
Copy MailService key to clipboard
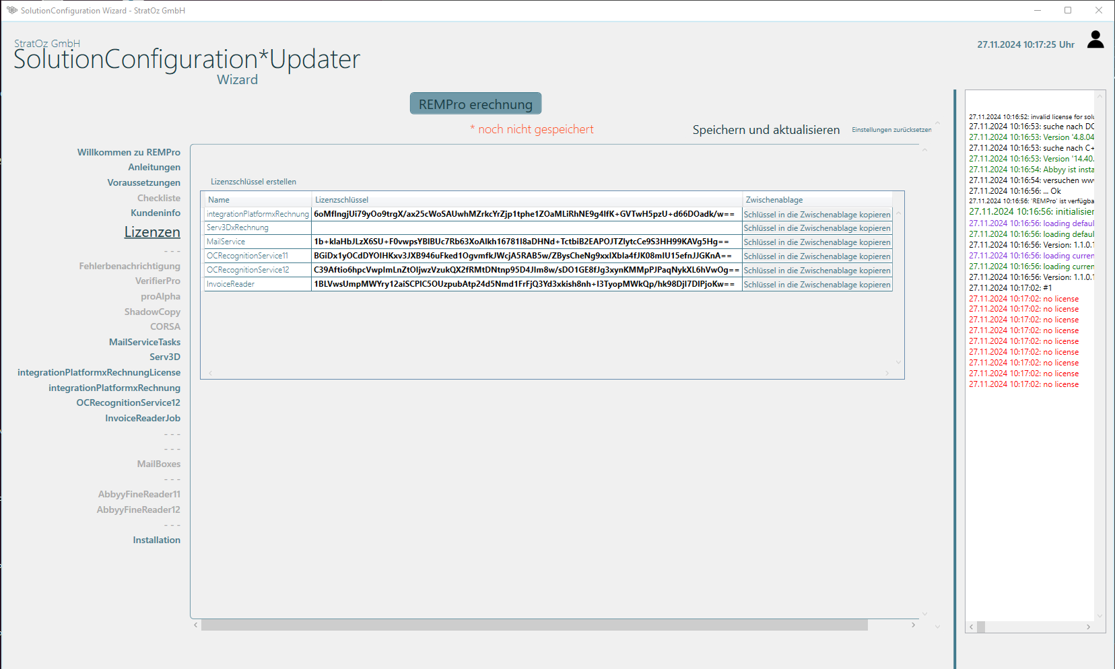coord(817,242)
